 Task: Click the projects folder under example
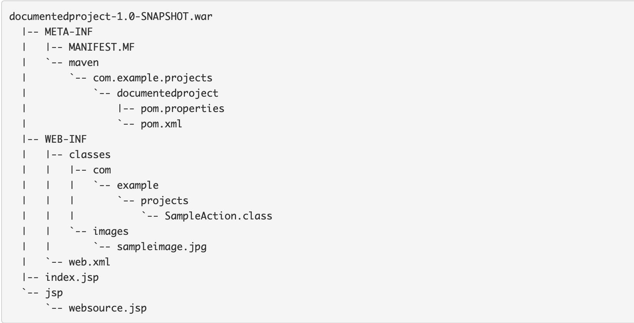click(165, 201)
